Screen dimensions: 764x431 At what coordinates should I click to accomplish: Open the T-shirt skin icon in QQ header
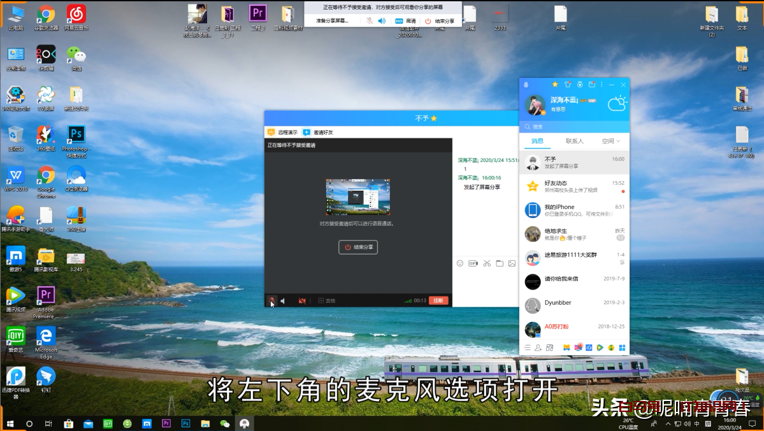point(567,85)
